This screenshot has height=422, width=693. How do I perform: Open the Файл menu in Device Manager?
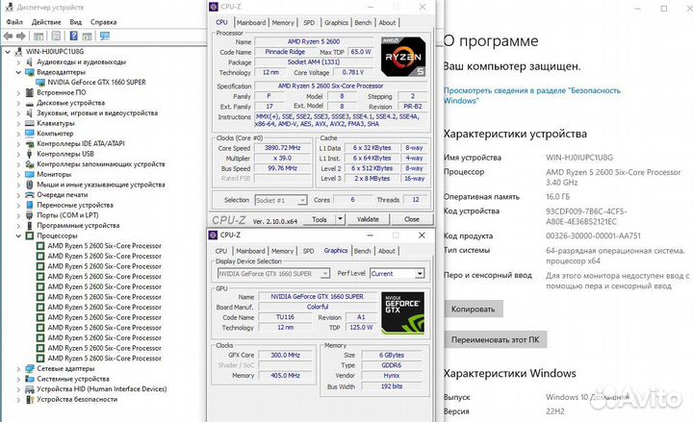click(x=14, y=22)
